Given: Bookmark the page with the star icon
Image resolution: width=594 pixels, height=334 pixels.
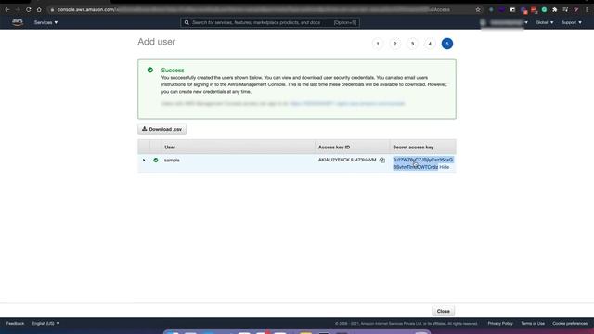Looking at the screenshot, I should (478, 9).
